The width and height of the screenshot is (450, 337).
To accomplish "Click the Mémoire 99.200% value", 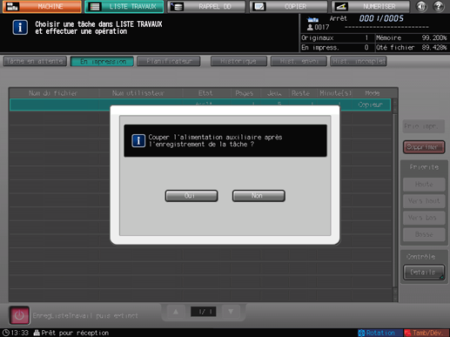I will click(x=434, y=37).
